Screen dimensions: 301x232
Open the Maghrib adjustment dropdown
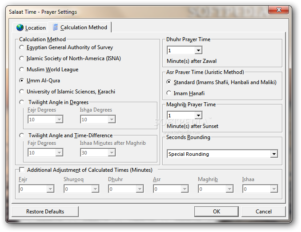tap(229, 189)
